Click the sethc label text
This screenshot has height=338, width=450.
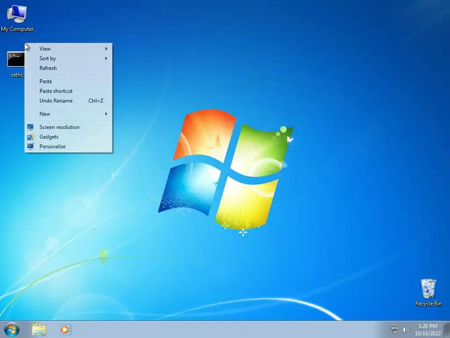coord(17,75)
